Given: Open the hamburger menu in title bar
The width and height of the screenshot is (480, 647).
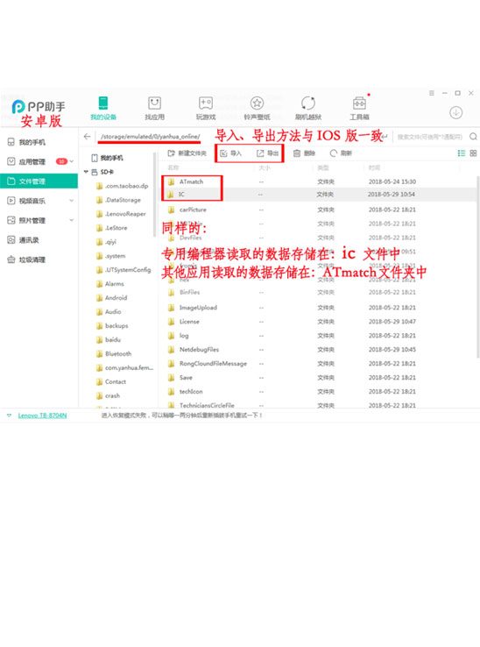Looking at the screenshot, I should click(431, 93).
